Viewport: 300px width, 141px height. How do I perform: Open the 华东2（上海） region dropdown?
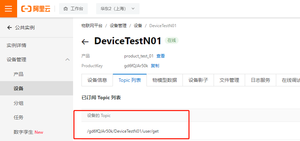click(x=118, y=9)
